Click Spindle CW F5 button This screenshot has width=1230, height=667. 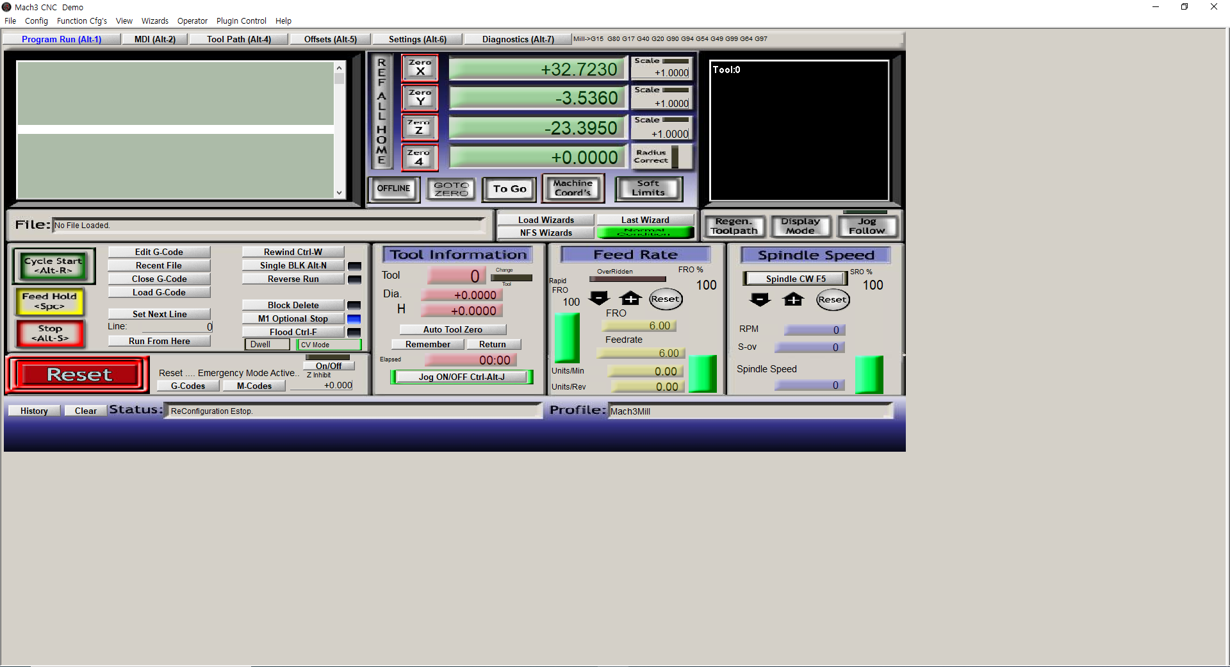pyautogui.click(x=796, y=279)
